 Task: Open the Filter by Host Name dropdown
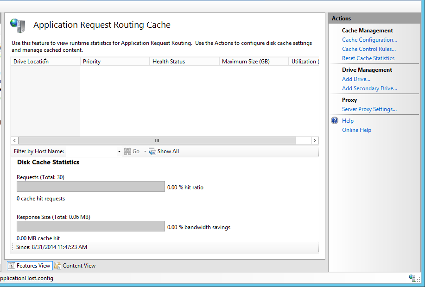tap(119, 151)
